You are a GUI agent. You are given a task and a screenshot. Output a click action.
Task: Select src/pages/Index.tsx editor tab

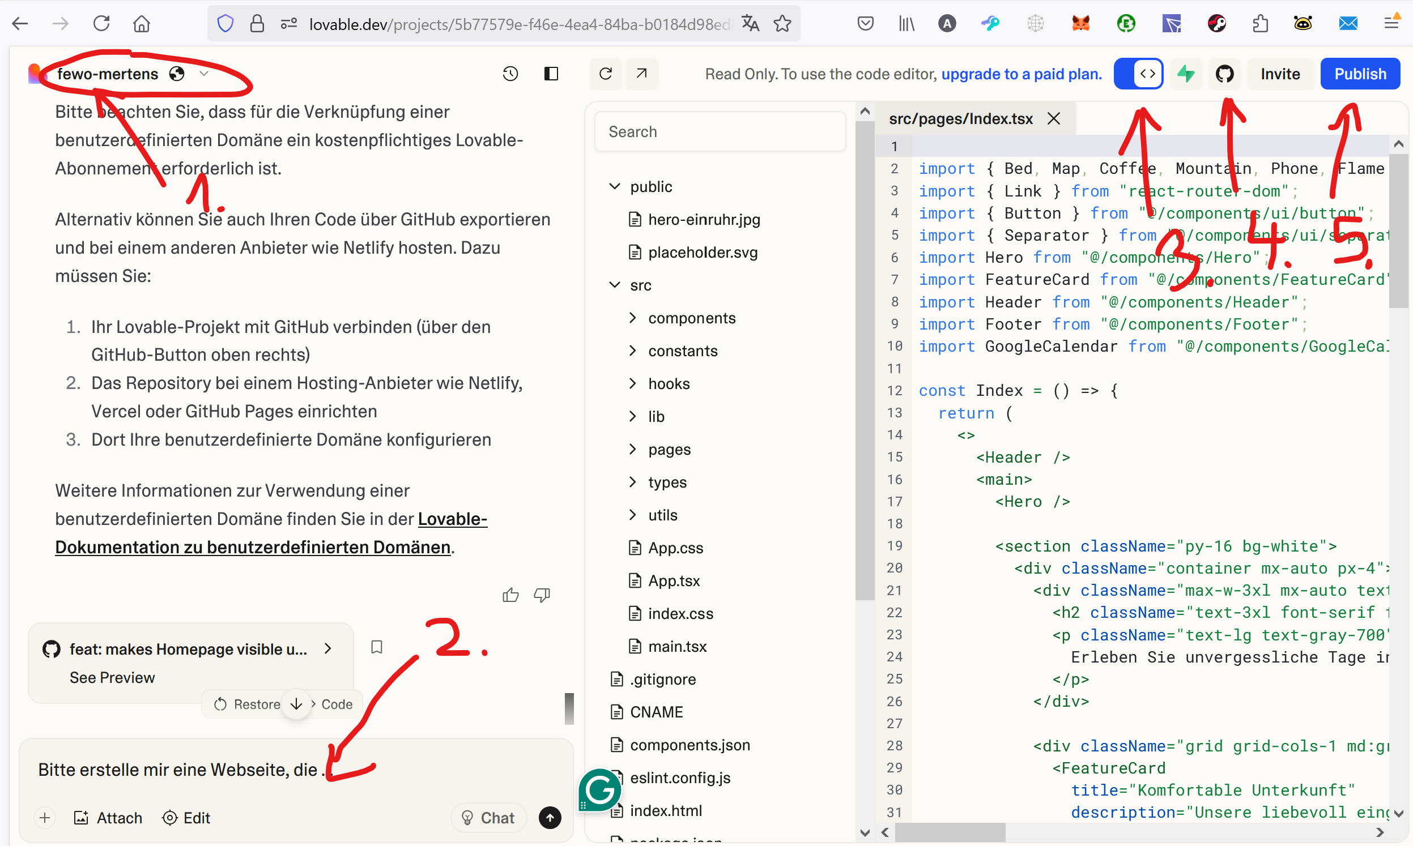pyautogui.click(x=961, y=118)
